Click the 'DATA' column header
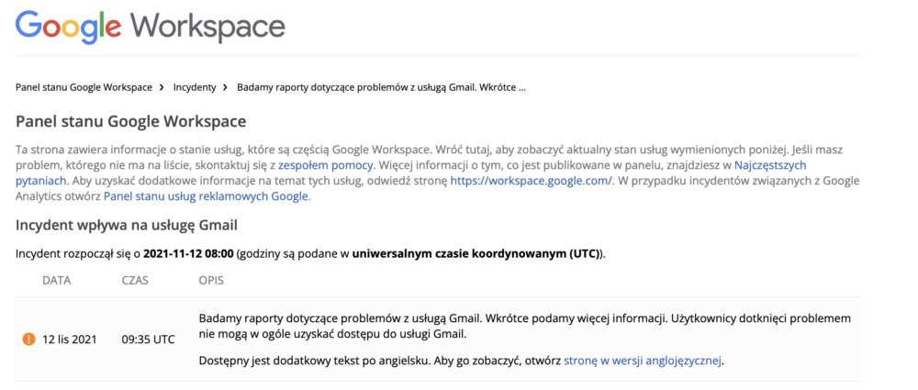The image size is (918, 390). click(x=56, y=281)
